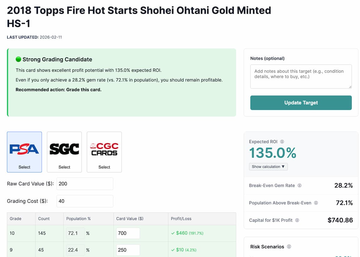Confirm PSA is the selected grader
The height and width of the screenshot is (257, 360).
pos(24,167)
